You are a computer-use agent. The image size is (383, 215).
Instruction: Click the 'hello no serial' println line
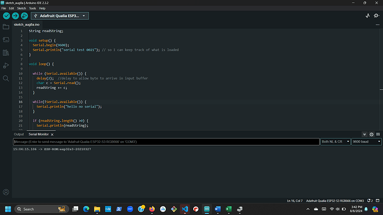[x=69, y=106]
